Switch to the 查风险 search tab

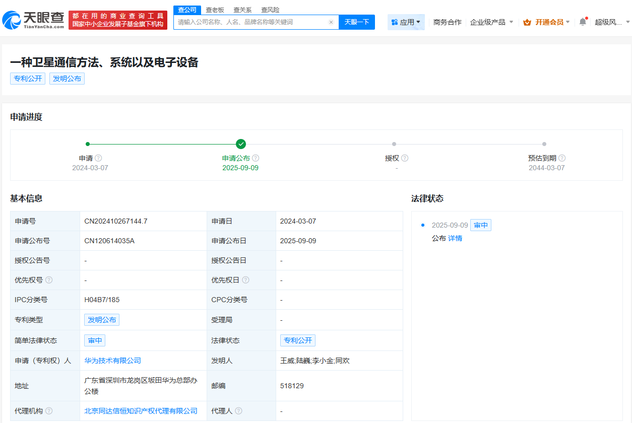[270, 10]
